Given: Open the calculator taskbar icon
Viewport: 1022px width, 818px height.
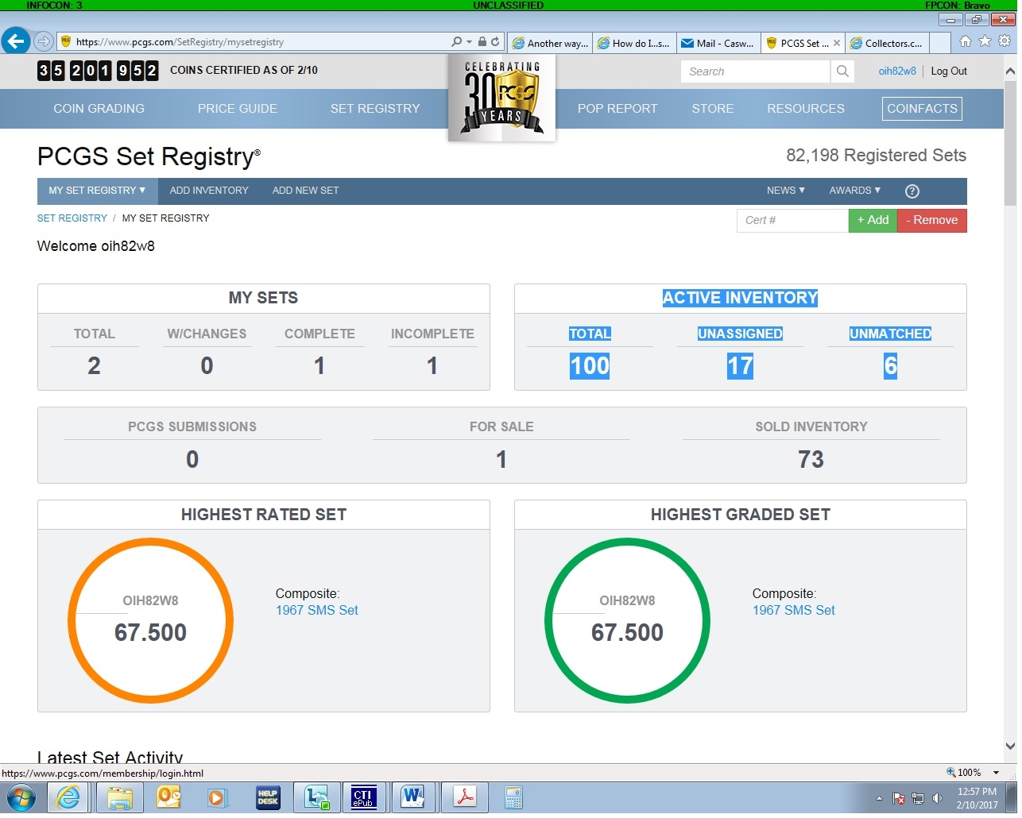Looking at the screenshot, I should click(513, 797).
